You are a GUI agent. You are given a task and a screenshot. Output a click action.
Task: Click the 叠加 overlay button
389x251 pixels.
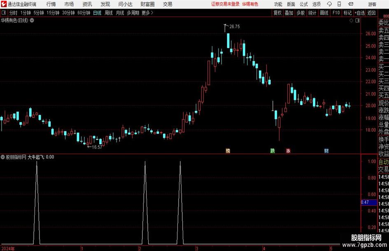point(289,13)
